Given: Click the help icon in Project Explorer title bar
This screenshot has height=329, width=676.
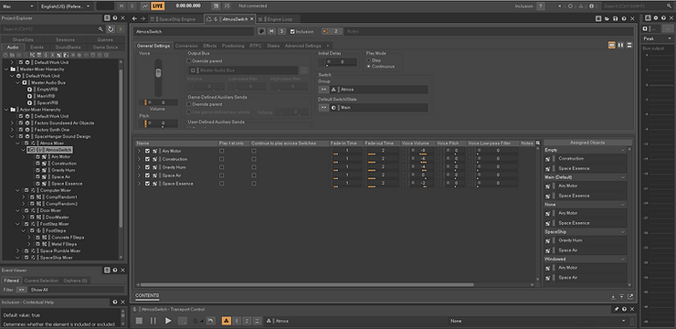Looking at the screenshot, I should (115, 18).
